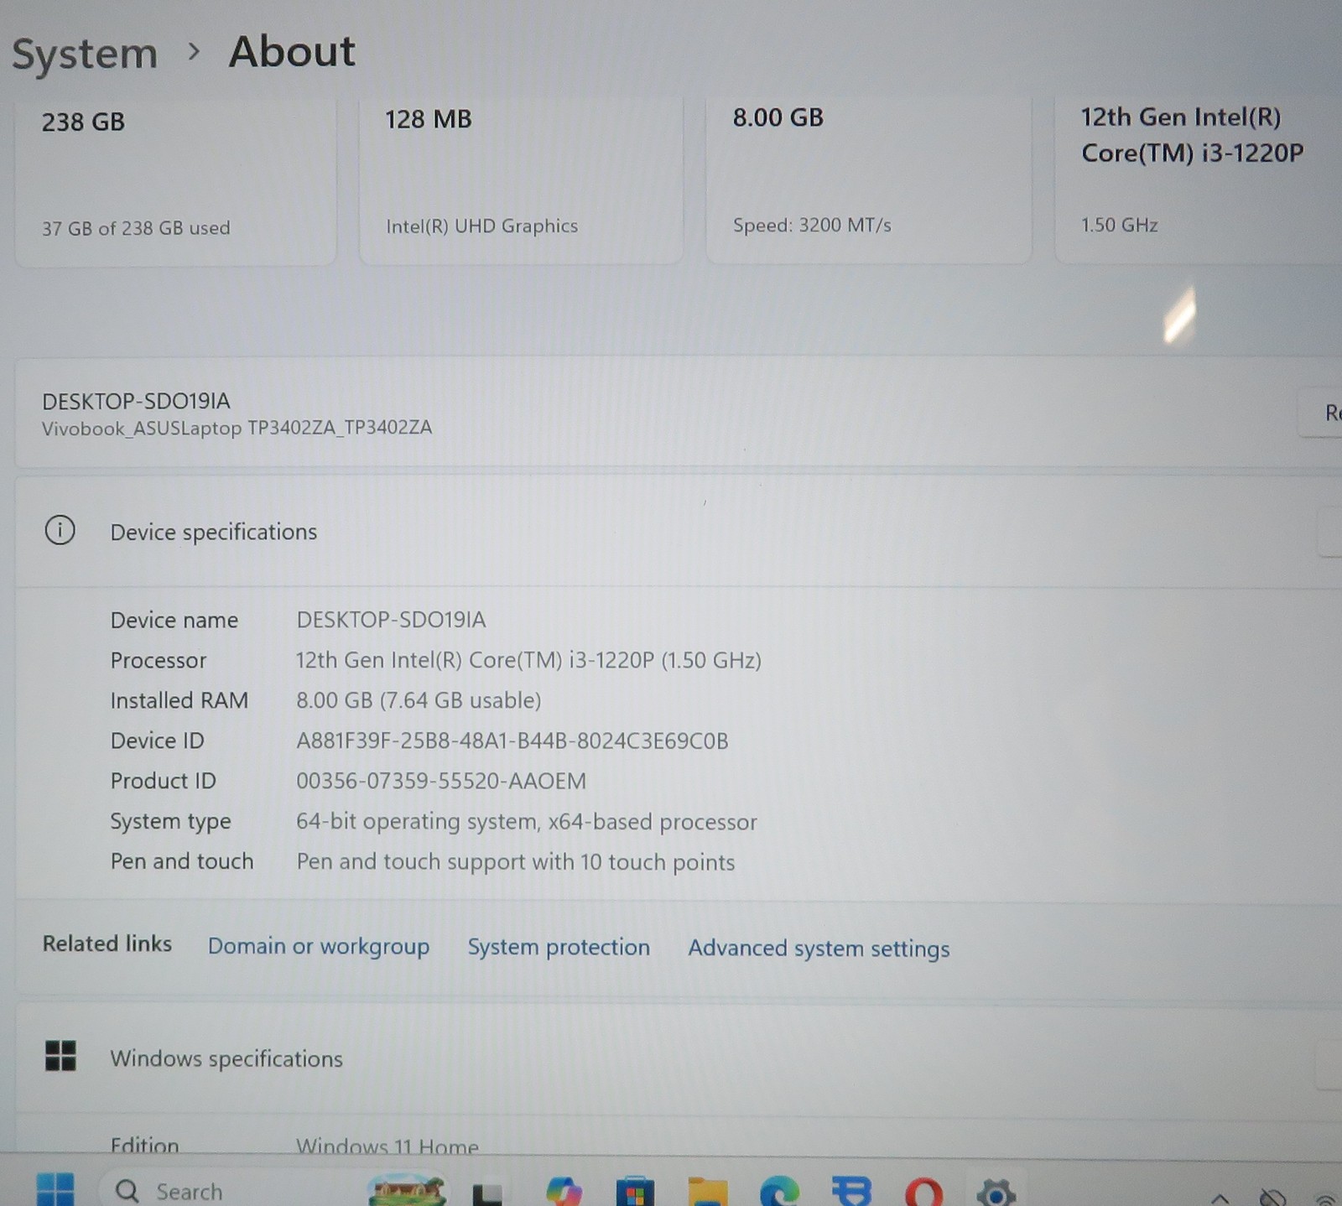Launch Copilot from the taskbar
1342x1206 pixels.
tap(564, 1191)
